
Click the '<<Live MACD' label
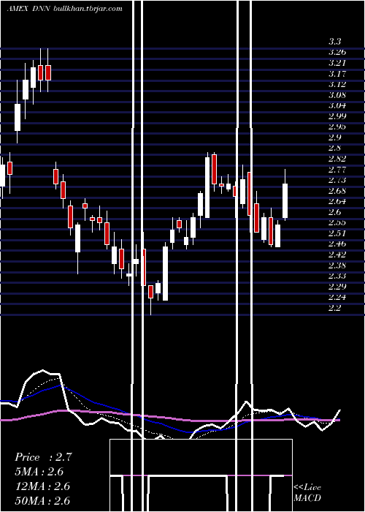[307, 493]
